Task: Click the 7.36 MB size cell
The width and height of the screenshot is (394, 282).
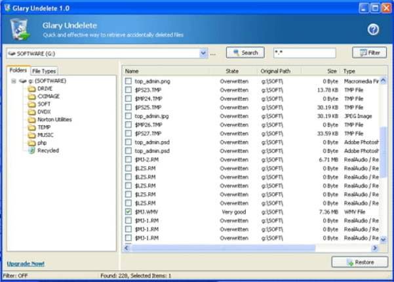Action: point(328,212)
